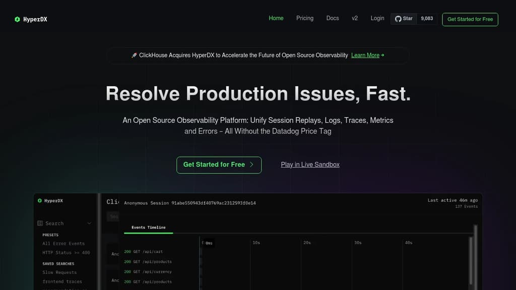Click the Resolve Production Issues, Fast. headline
The image size is (516, 290).
pos(258,94)
